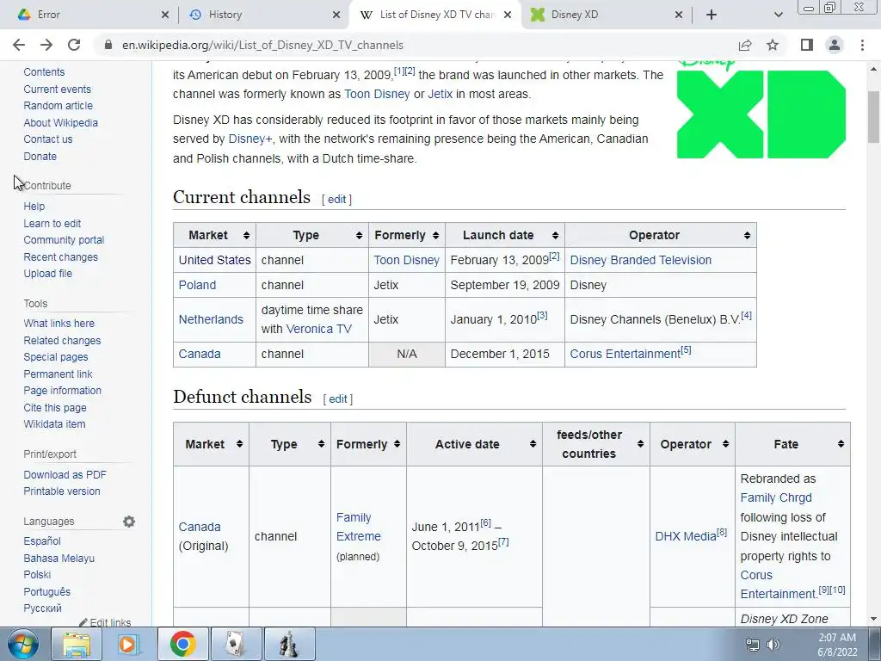881x661 pixels.
Task: Switch language to Polski
Action: (x=37, y=574)
